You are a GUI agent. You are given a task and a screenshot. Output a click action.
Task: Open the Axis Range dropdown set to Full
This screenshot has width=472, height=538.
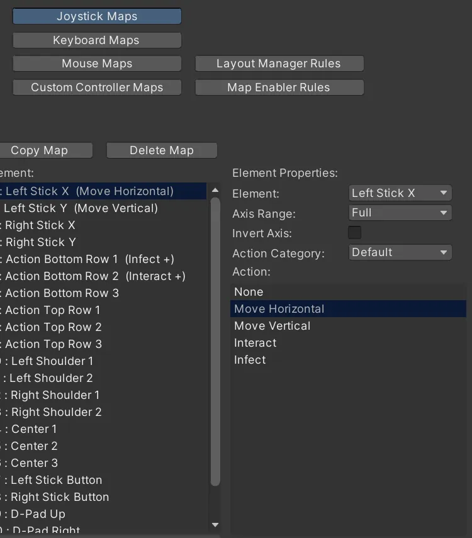(x=400, y=213)
